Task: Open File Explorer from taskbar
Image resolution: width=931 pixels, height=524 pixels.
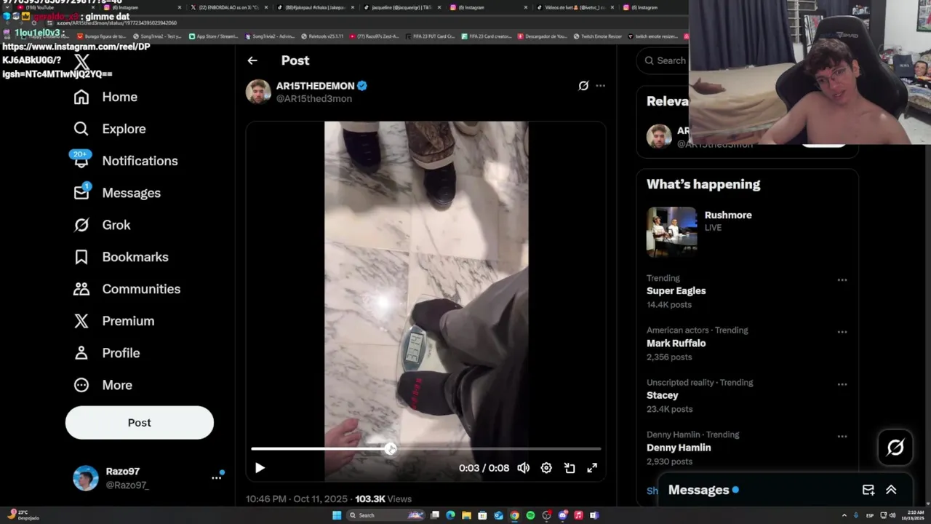Action: [466, 515]
